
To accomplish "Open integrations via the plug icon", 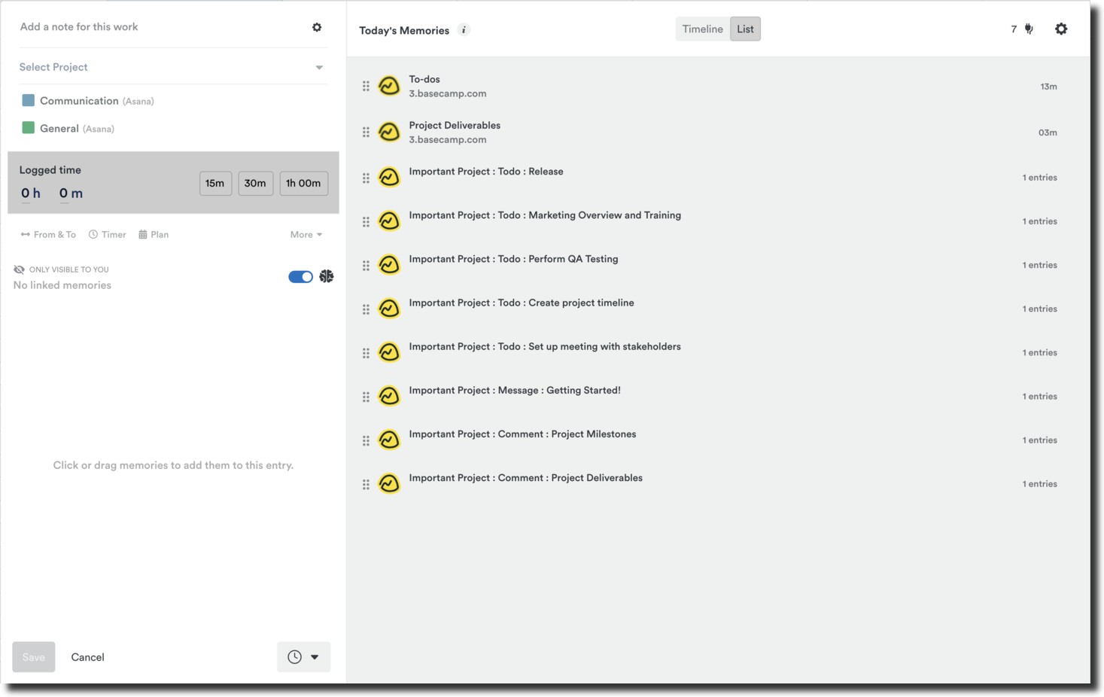I will click(x=1028, y=29).
